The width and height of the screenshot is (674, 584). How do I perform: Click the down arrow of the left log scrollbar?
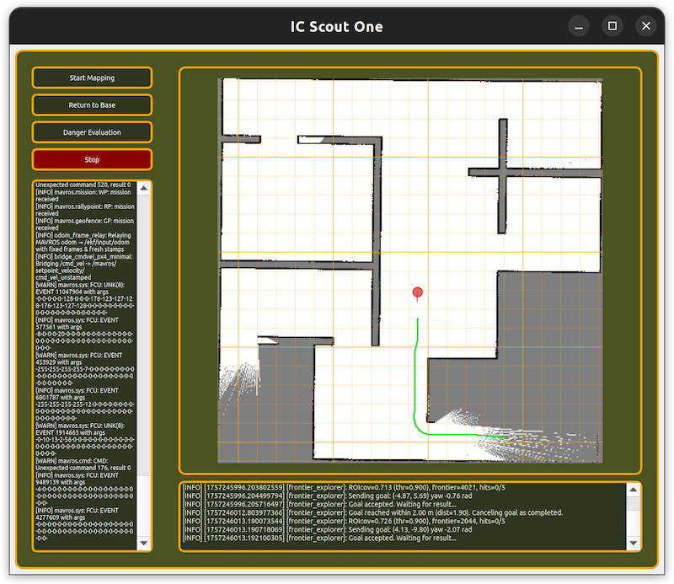pyautogui.click(x=143, y=544)
